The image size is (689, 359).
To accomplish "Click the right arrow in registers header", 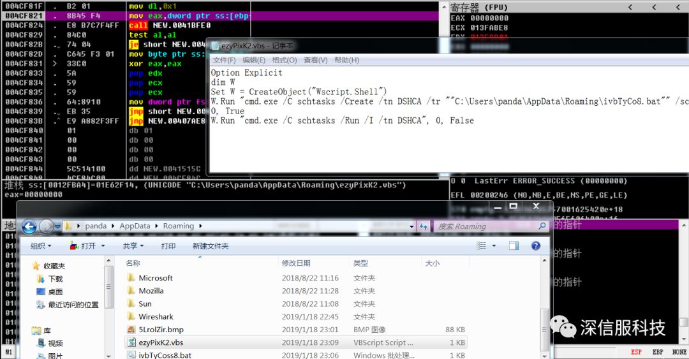I will [678, 7].
